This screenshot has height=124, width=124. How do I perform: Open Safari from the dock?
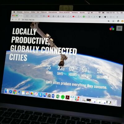click(11, 91)
